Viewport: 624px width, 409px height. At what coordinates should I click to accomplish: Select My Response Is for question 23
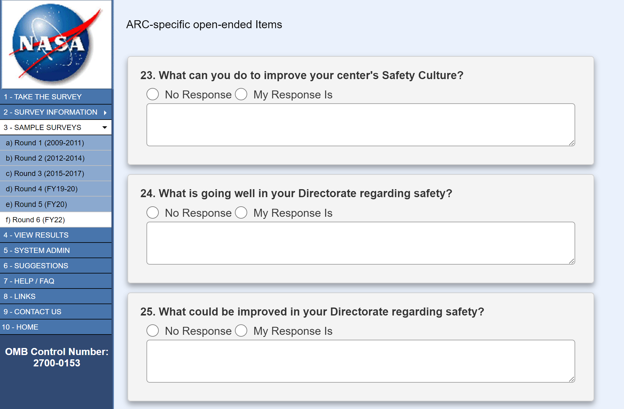tap(241, 94)
